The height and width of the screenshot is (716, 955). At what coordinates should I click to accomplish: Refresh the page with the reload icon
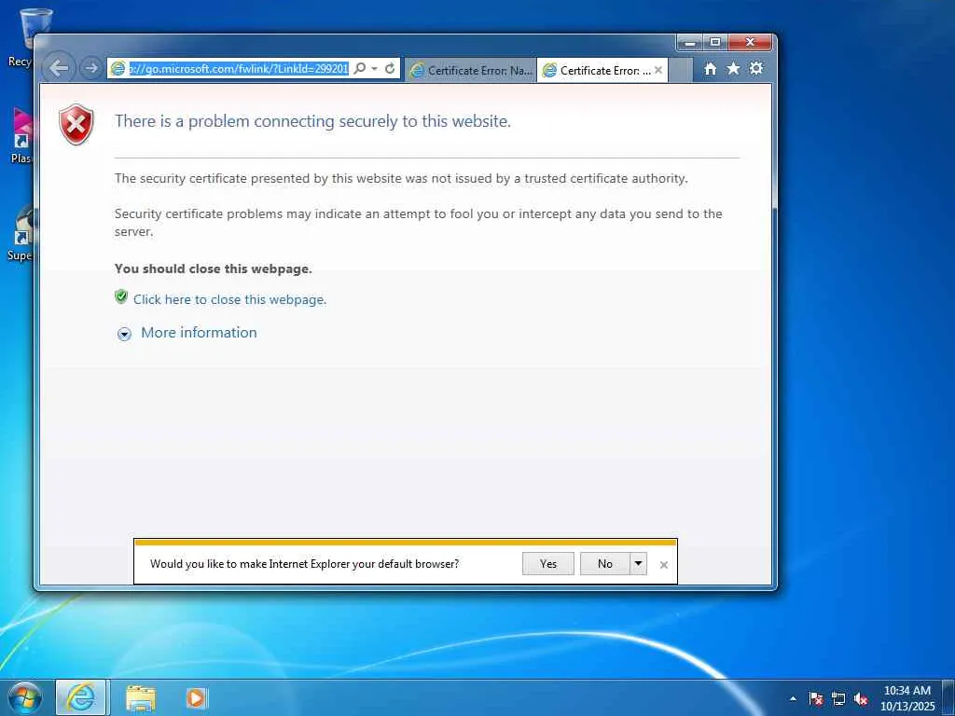click(390, 68)
